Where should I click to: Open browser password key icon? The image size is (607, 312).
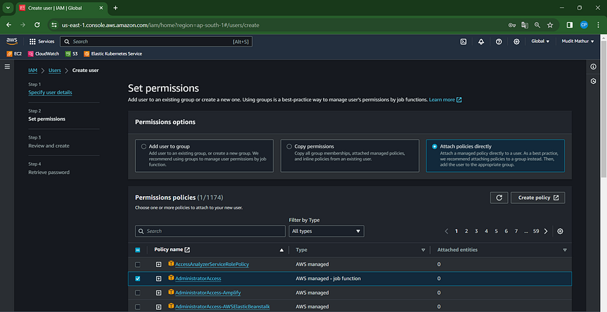click(x=512, y=25)
